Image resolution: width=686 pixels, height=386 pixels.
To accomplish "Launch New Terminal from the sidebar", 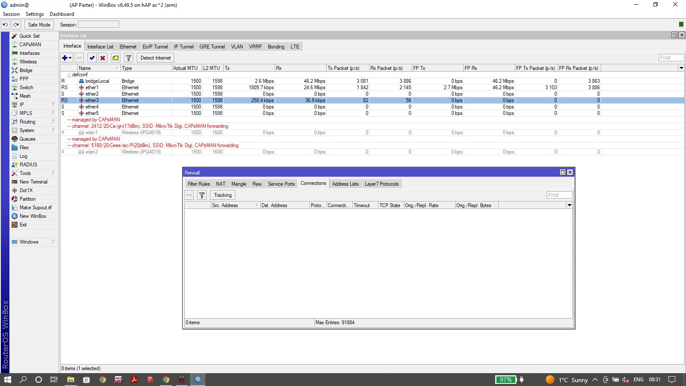I will (33, 182).
